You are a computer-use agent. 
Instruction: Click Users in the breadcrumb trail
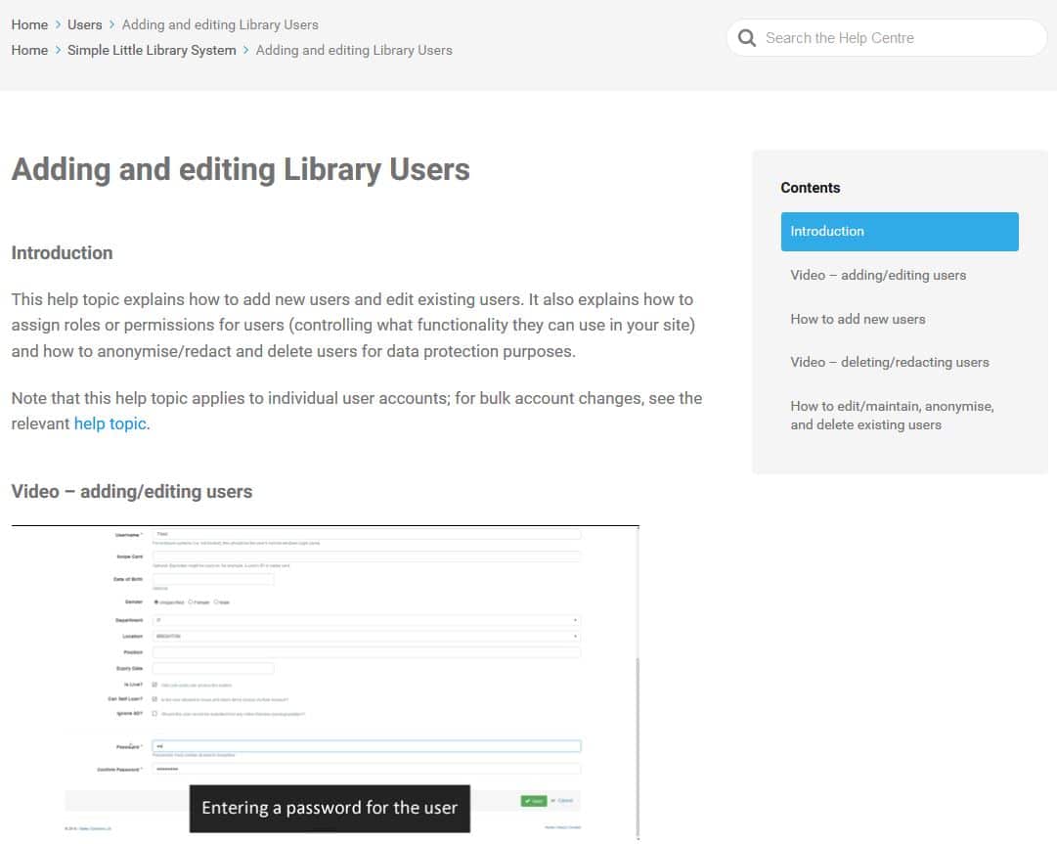[x=84, y=23]
